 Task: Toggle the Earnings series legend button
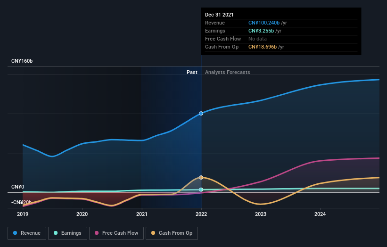tap(67, 233)
